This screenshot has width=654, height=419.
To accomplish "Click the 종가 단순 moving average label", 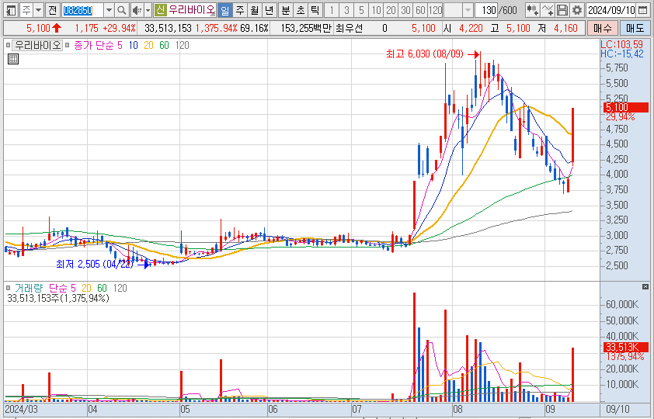I will pos(93,45).
